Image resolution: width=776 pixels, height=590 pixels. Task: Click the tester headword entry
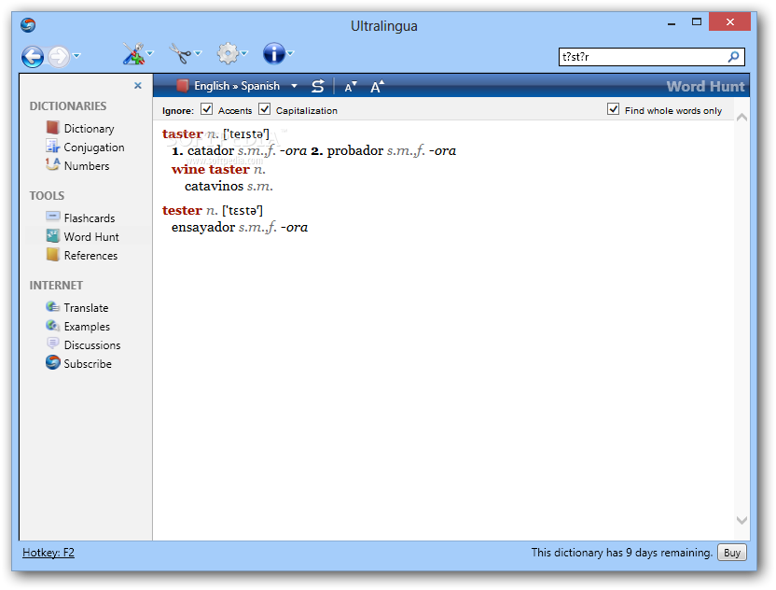click(182, 211)
